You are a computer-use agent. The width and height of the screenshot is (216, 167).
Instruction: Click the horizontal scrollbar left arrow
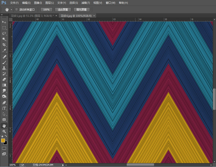[x=66, y=165]
